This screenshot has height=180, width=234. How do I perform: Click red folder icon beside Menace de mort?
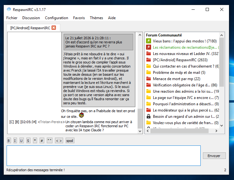149,79
